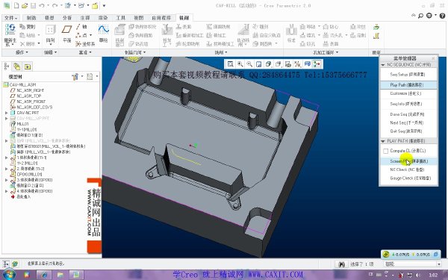Refit the model in the viewport
Image resolution: width=448 pixels, height=280 pixels.
click(x=231, y=64)
